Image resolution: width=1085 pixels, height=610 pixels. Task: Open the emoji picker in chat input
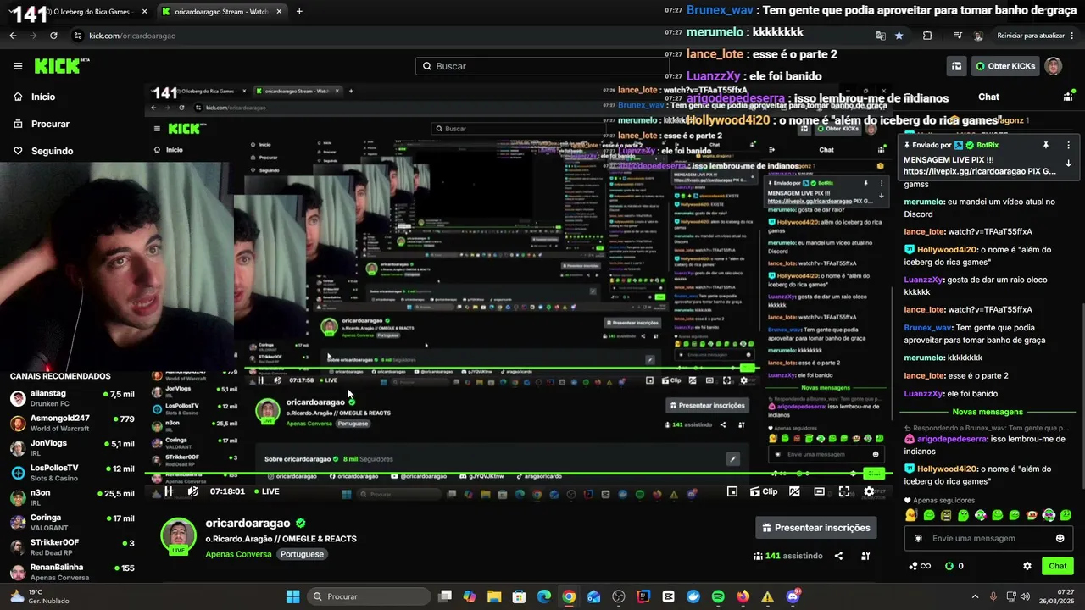(1060, 538)
